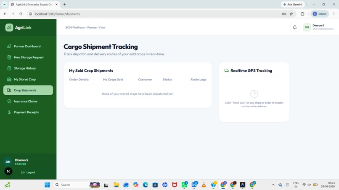
Task: Open New Storage Request page
Action: 28,57
